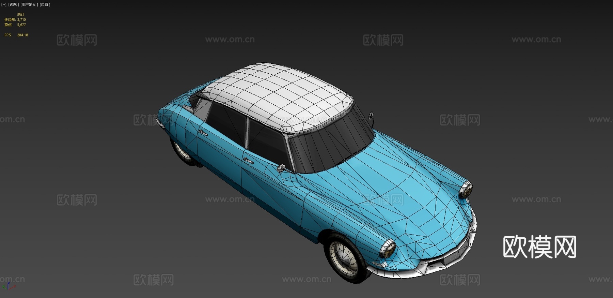Click the 总计 statistics header

pos(21,15)
